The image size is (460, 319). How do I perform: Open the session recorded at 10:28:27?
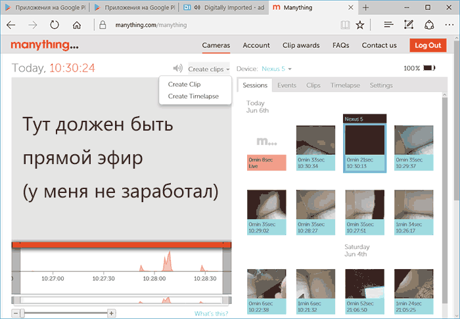(315, 213)
